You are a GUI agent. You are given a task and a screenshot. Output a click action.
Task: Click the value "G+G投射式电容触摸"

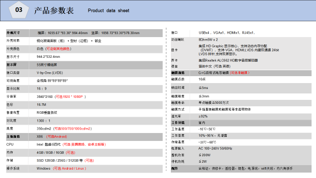point(214,73)
